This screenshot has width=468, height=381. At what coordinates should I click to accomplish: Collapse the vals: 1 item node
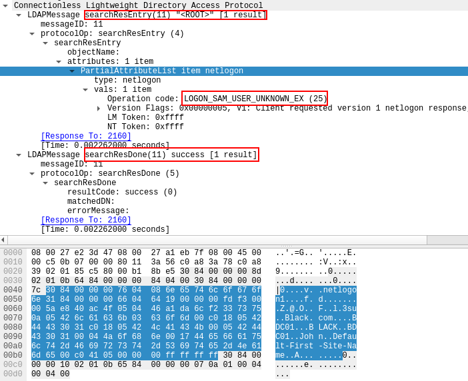click(85, 89)
